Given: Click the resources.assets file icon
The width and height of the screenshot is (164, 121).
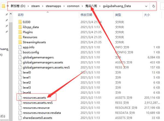Looking at the screenshot, I should pos(20,98).
